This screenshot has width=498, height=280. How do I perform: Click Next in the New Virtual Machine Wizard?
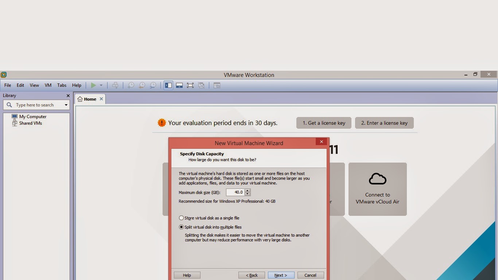click(x=281, y=275)
